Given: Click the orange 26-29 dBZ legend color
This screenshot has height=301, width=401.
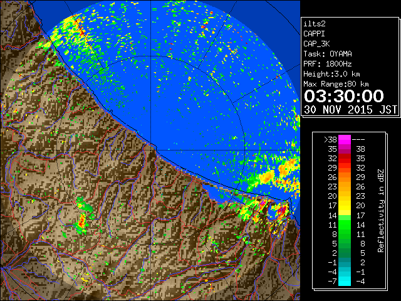Looking at the screenshot, I should click(x=345, y=177).
